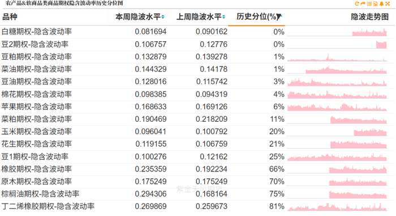Open sparkline chart for 棕榈油期权 row
Image resolution: width=396 pixels, height=216 pixels.
[x=337, y=195]
